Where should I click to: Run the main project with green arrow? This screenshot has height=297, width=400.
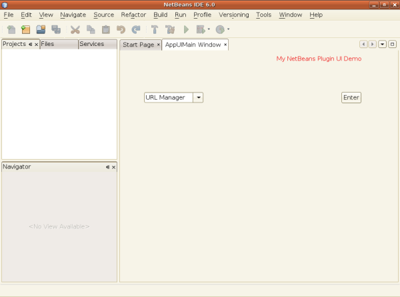point(186,29)
